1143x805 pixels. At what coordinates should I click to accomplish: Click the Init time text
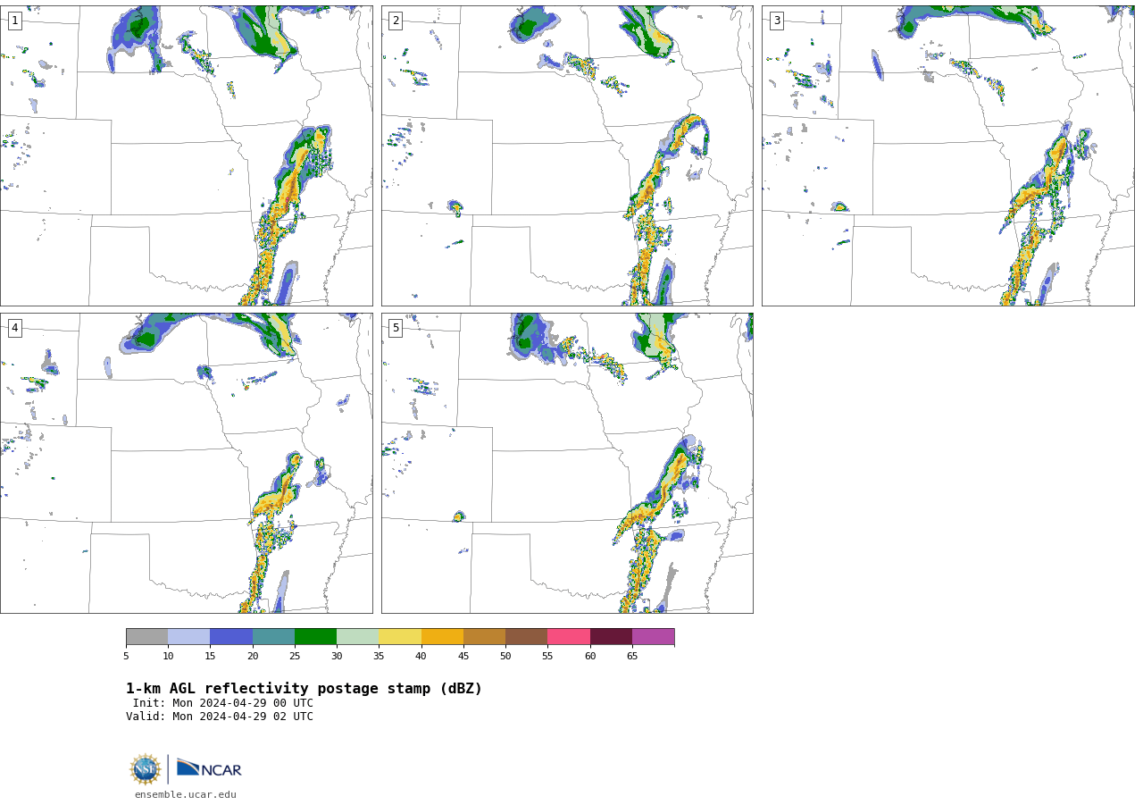[x=223, y=703]
